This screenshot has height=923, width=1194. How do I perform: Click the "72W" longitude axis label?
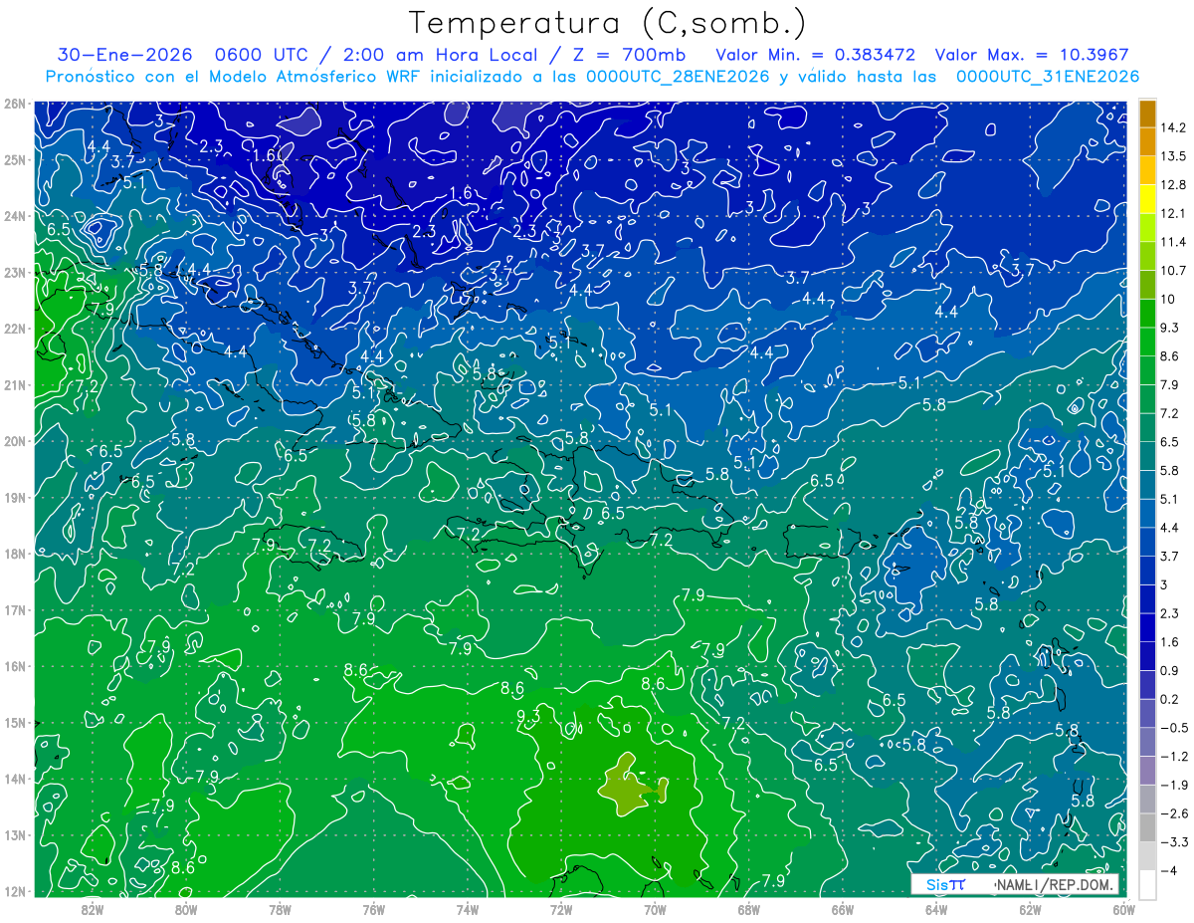[561, 909]
